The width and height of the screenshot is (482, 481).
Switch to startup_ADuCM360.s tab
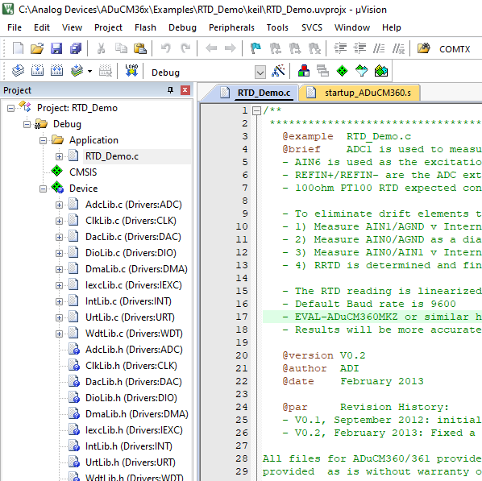(359, 93)
